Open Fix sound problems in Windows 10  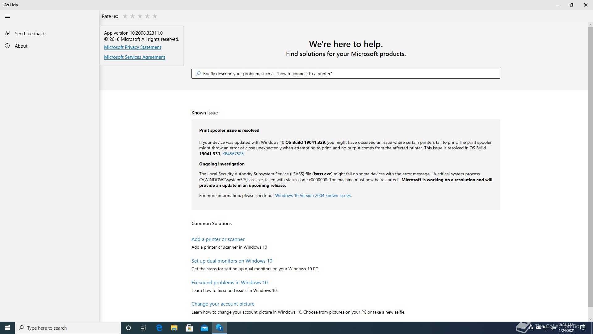click(229, 282)
